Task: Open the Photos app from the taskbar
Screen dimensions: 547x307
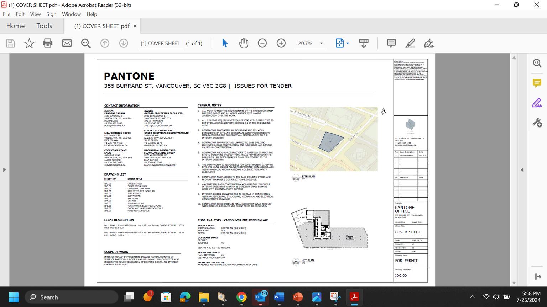Action: [317, 297]
